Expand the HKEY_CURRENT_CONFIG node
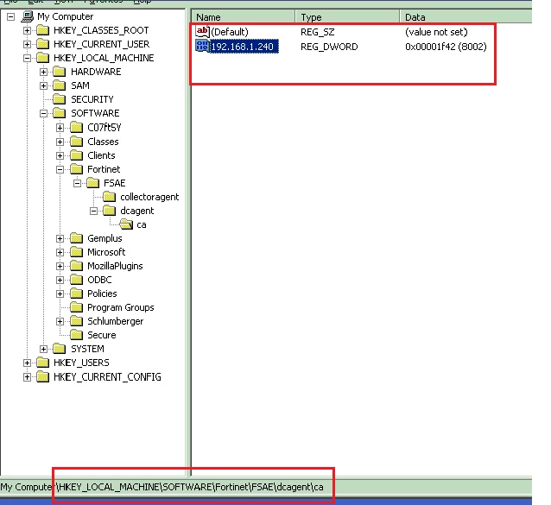Viewport: 551px width, 505px height. (x=27, y=377)
